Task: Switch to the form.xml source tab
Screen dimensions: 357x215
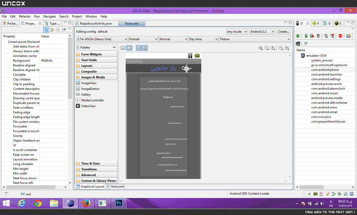Action: click(x=115, y=187)
